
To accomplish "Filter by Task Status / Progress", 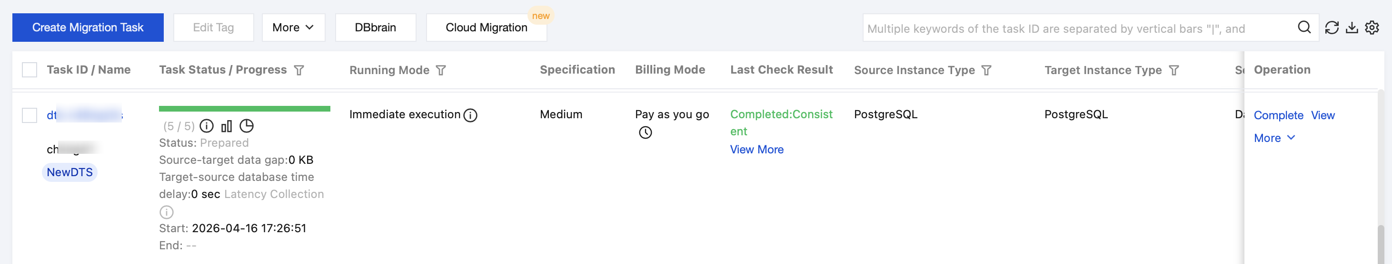I will point(299,70).
